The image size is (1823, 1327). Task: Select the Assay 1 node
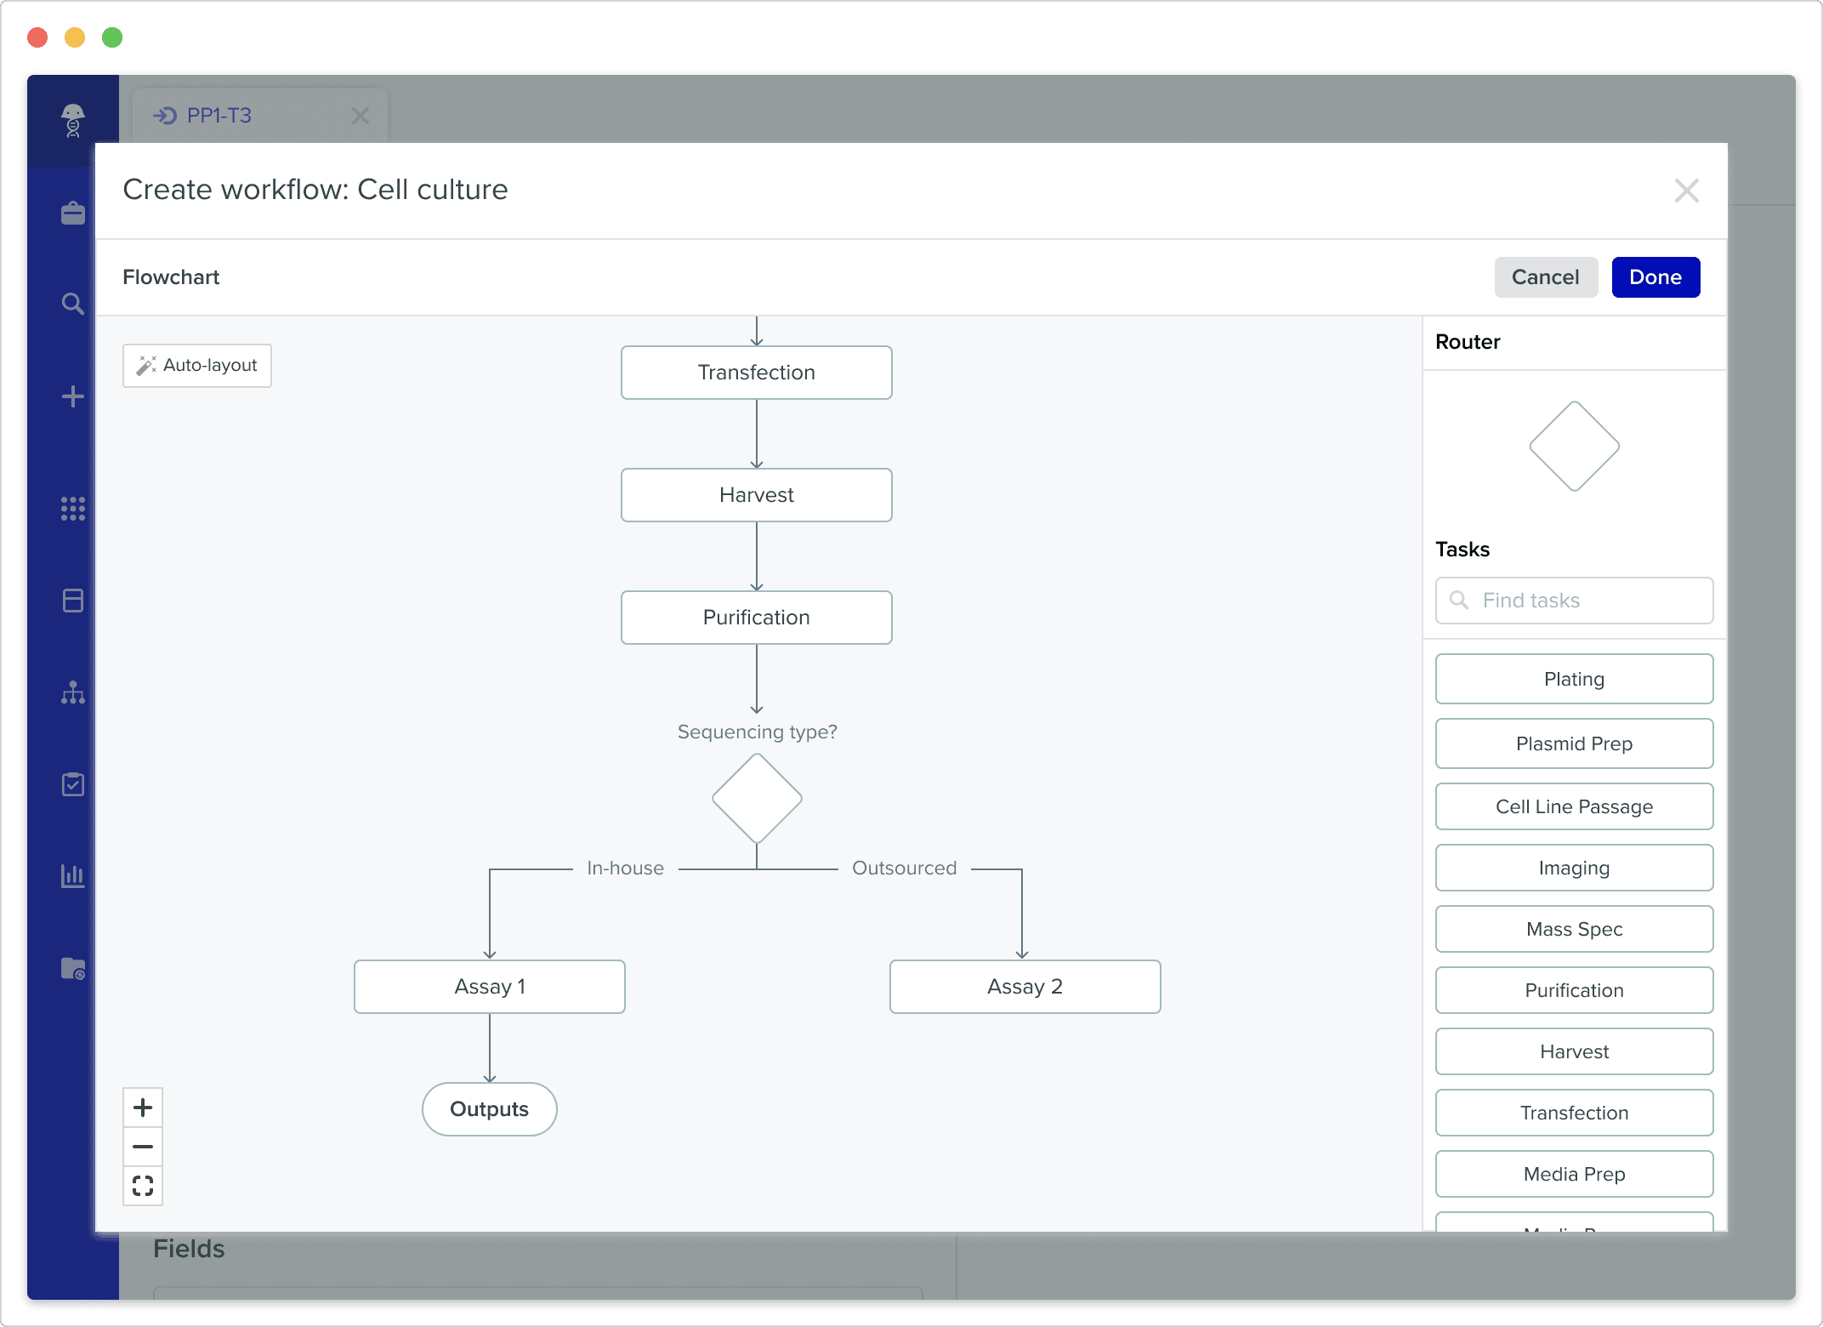click(490, 987)
